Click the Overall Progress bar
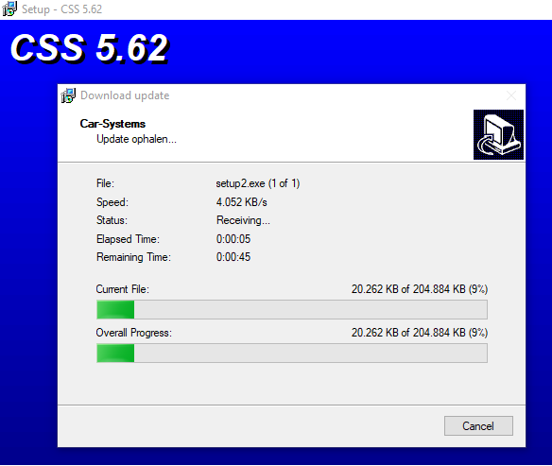 point(292,353)
